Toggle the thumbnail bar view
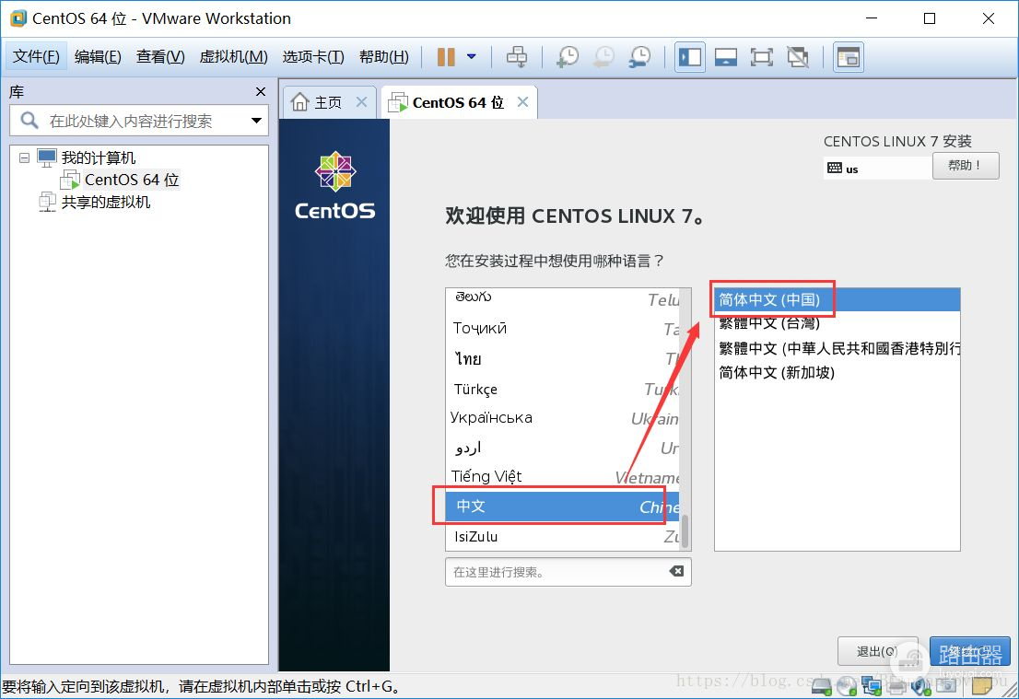Screen dimensions: 1019x699 pos(725,57)
